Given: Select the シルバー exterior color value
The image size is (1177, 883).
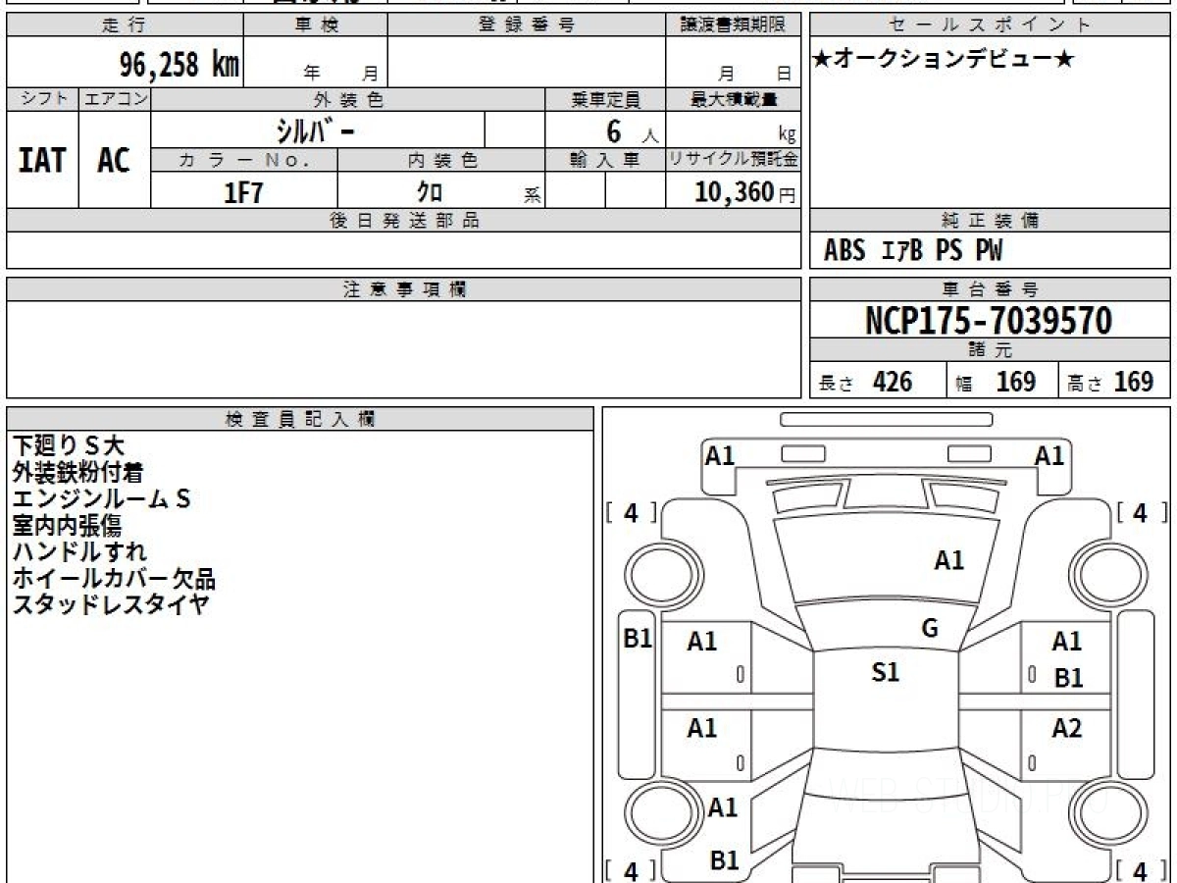Looking at the screenshot, I should 314,130.
